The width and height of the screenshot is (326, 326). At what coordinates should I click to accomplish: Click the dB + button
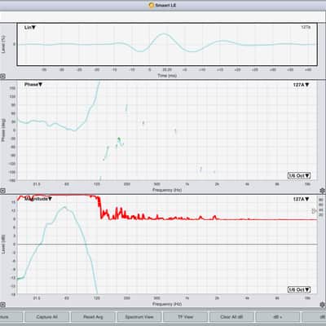coord(278,317)
